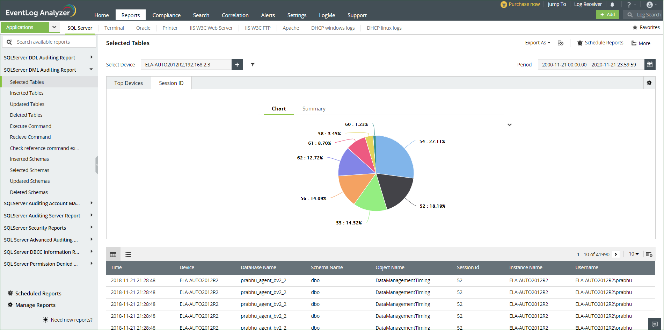
Task: Open Export As dropdown
Action: (537, 43)
